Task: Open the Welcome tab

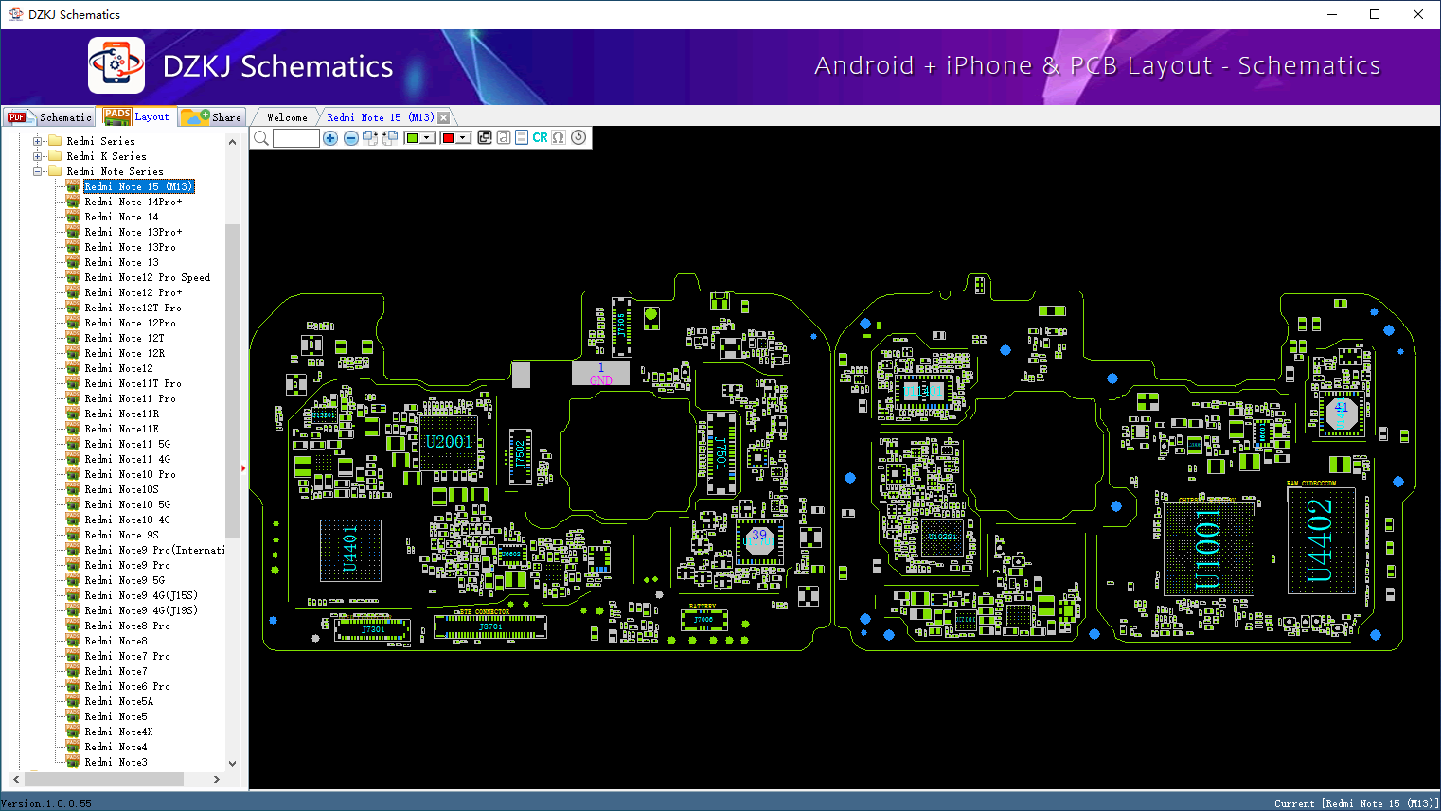Action: pos(287,117)
